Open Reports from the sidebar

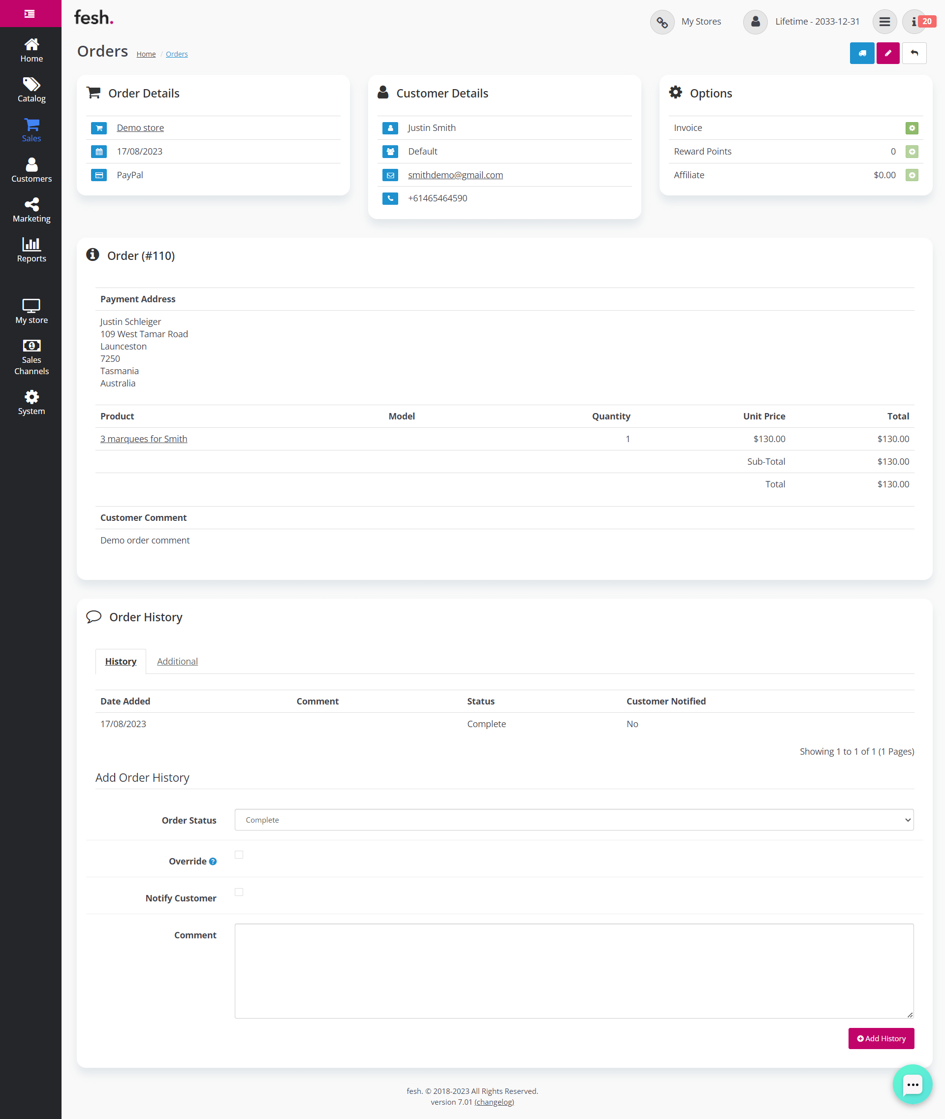31,250
